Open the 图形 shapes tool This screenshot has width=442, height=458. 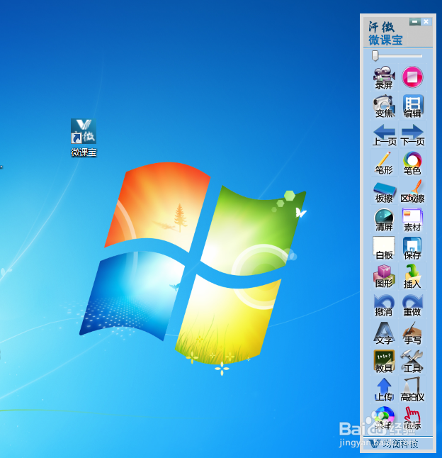click(x=384, y=277)
